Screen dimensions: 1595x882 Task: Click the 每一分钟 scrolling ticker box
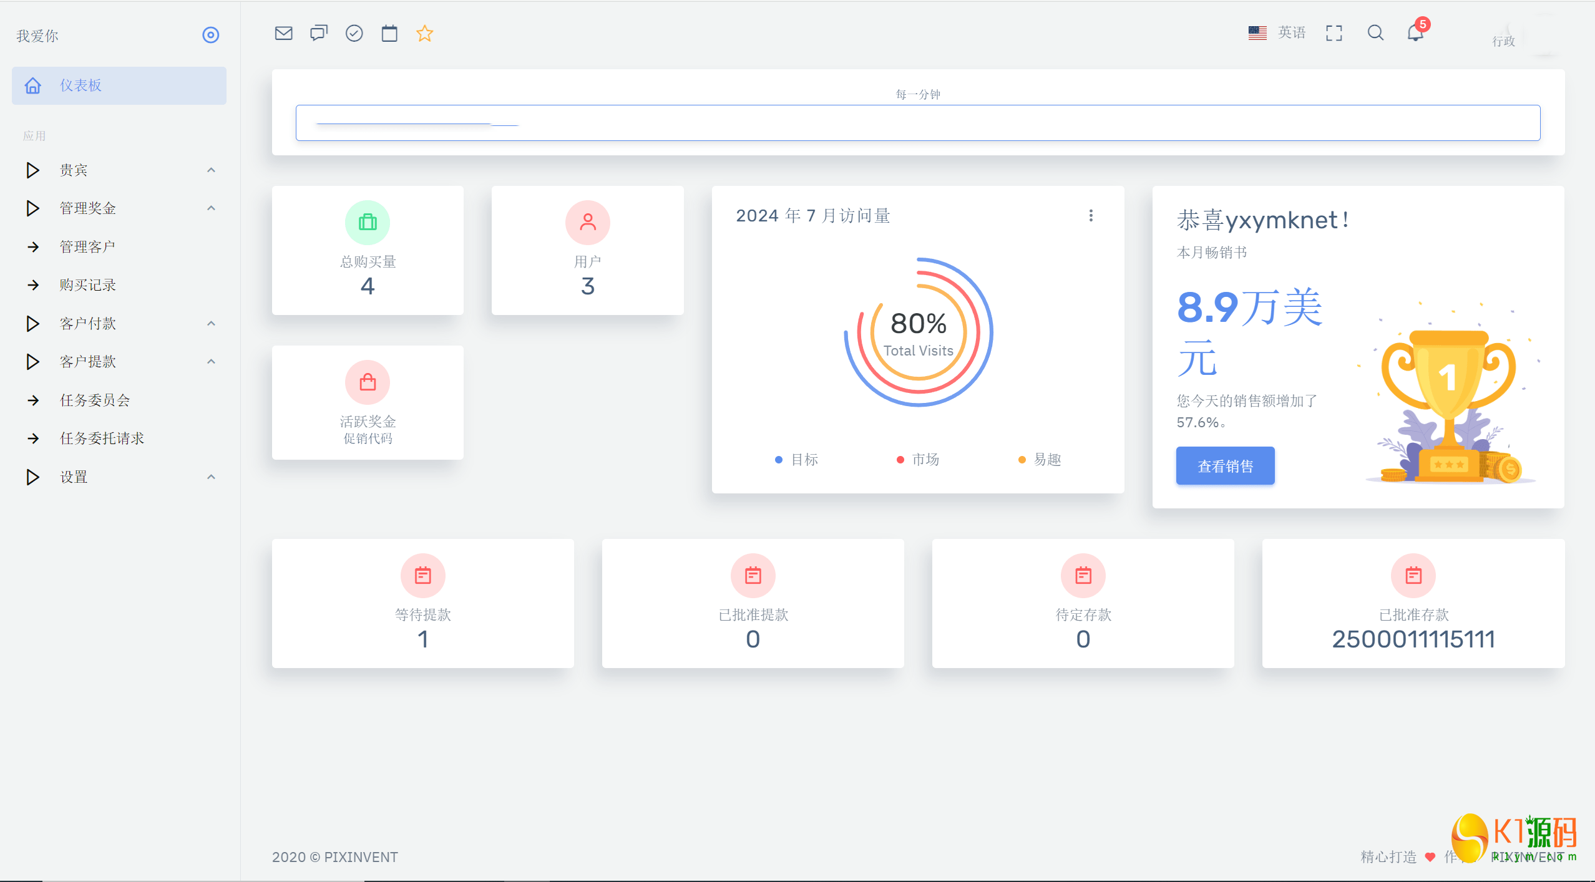coord(918,123)
